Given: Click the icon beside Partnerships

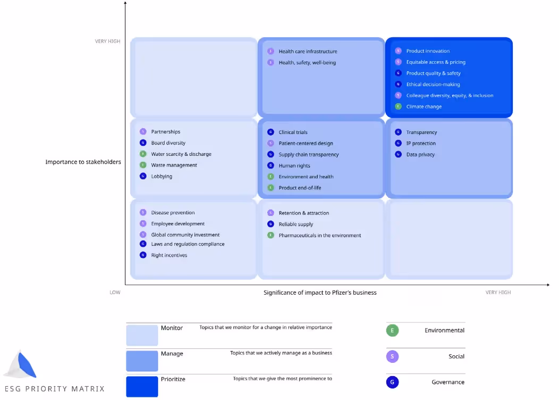Looking at the screenshot, I should 143,132.
